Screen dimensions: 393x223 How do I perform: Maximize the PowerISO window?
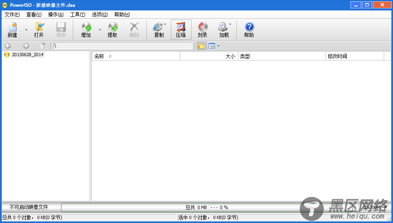367,5
